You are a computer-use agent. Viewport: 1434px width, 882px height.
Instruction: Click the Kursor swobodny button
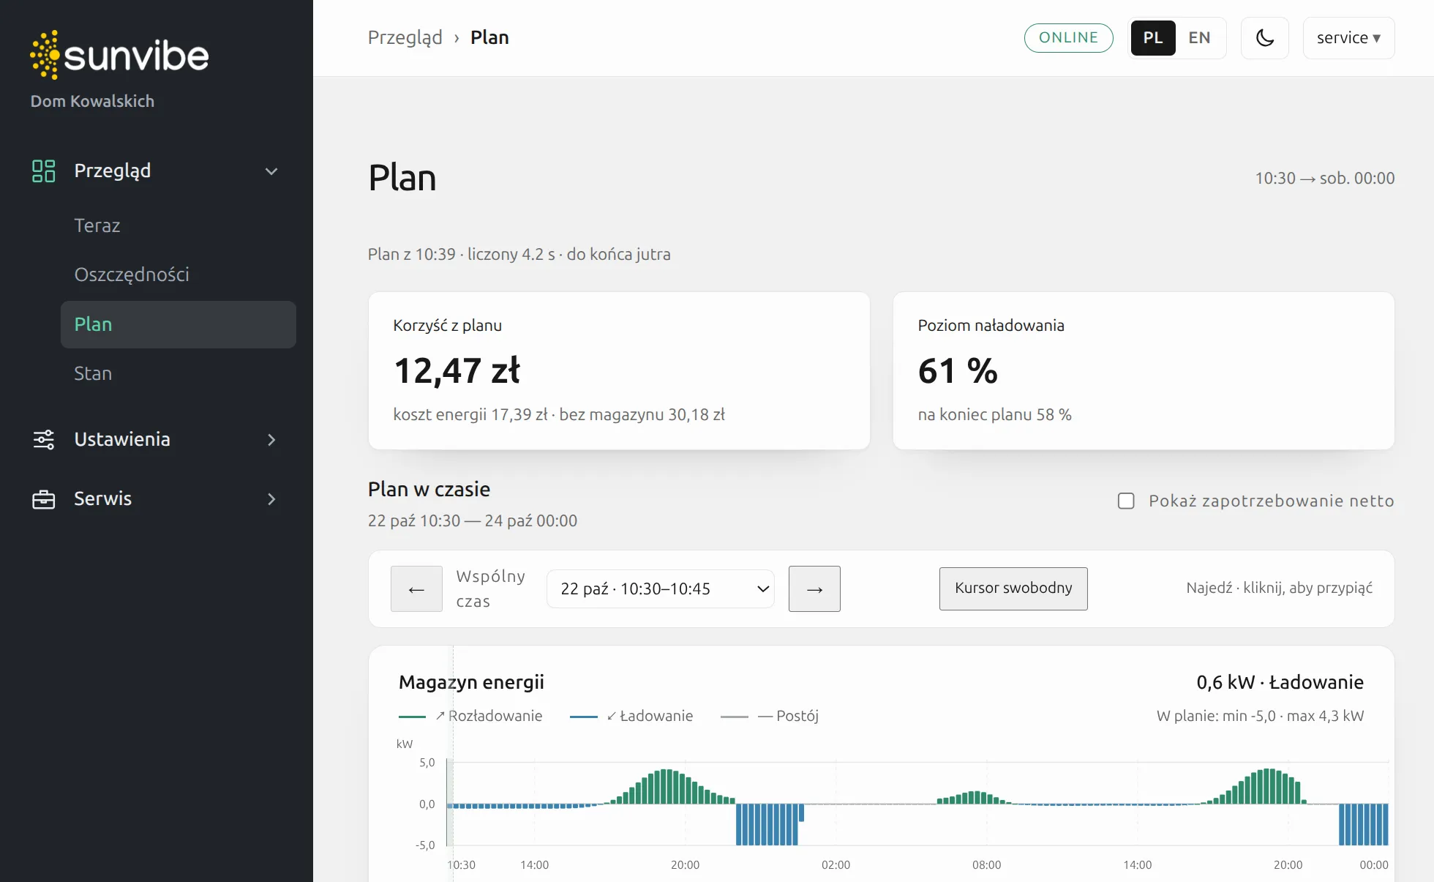pos(1013,588)
